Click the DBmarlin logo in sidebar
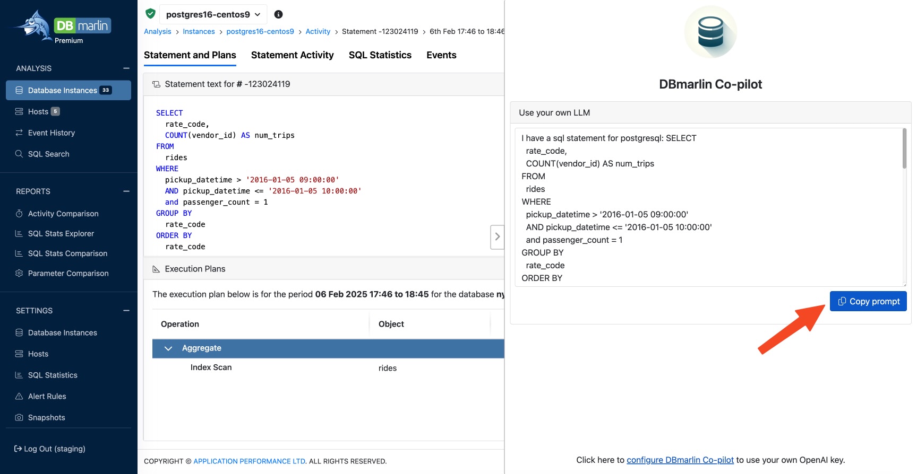Image resolution: width=917 pixels, height=474 pixels. 63,27
